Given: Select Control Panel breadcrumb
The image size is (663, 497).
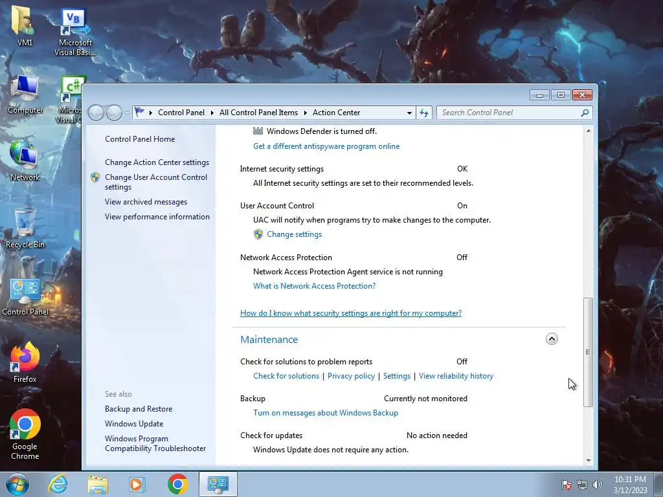Looking at the screenshot, I should click(x=181, y=113).
